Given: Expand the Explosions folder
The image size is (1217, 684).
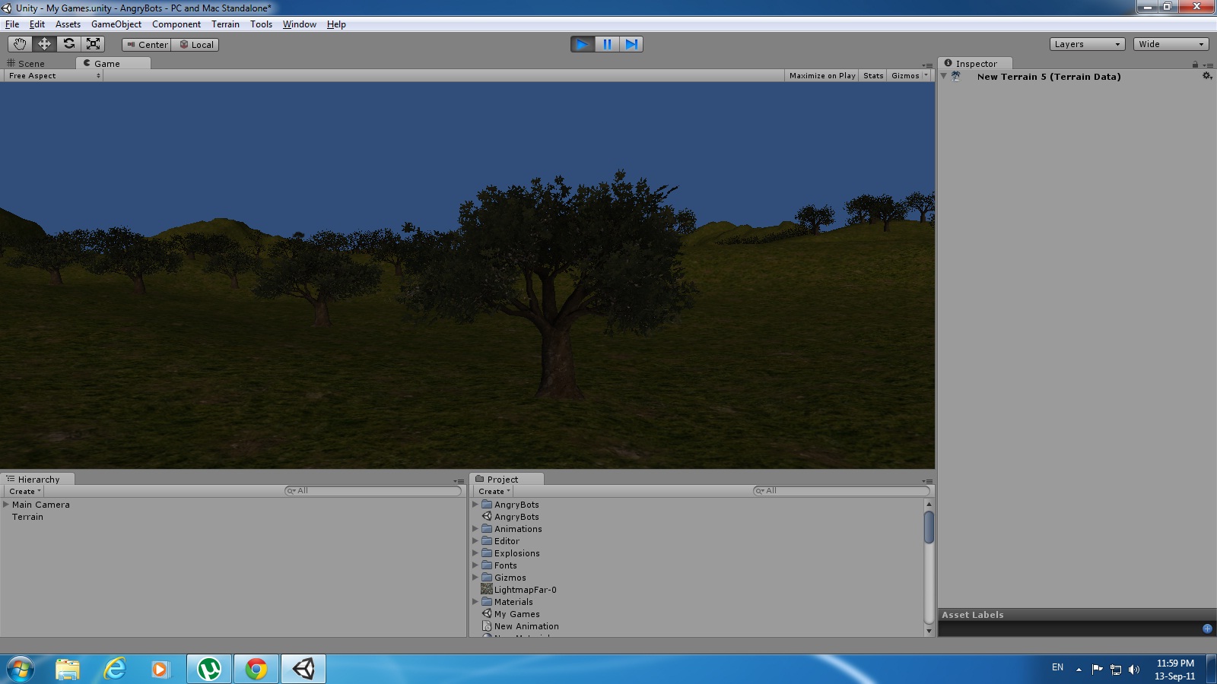Looking at the screenshot, I should click(475, 553).
